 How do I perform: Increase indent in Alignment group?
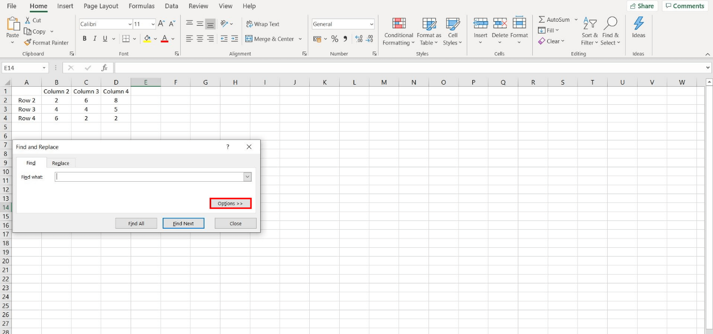tap(234, 39)
